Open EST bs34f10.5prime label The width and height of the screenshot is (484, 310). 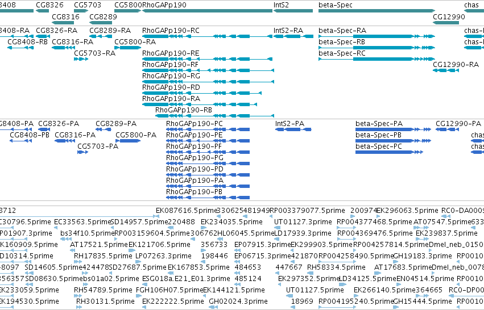click(x=88, y=233)
